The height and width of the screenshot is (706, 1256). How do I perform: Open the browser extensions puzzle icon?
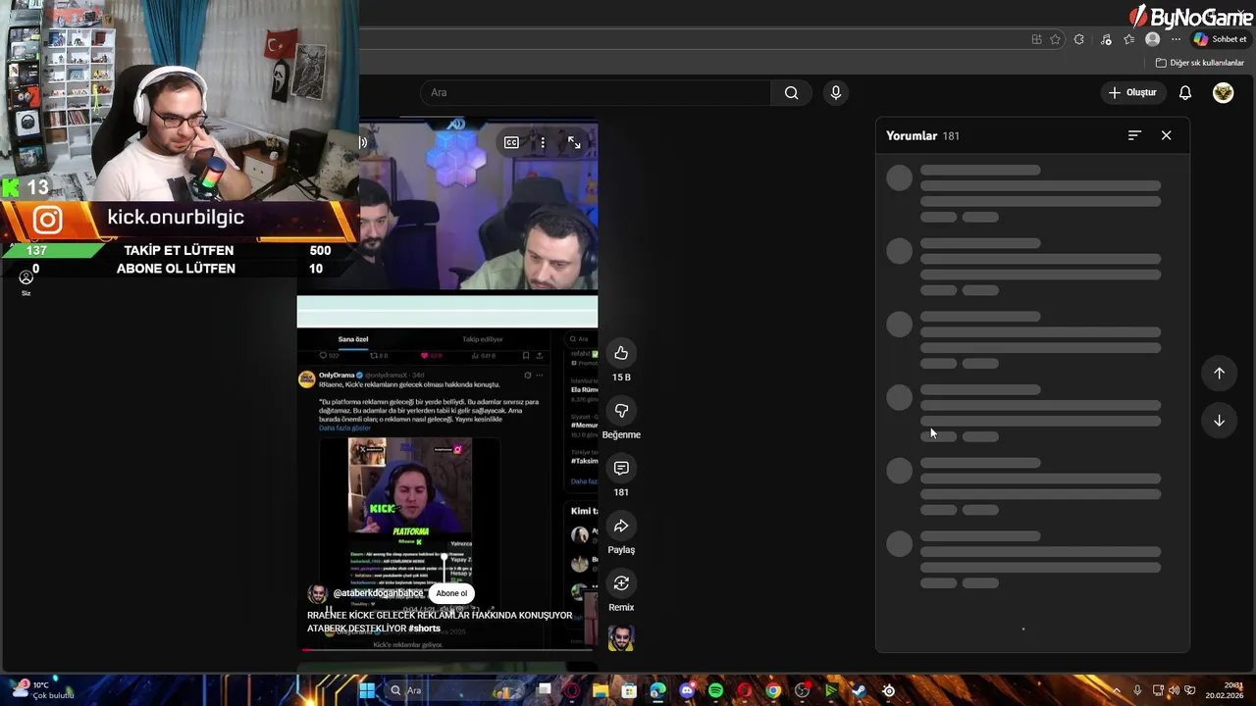pyautogui.click(x=1079, y=39)
